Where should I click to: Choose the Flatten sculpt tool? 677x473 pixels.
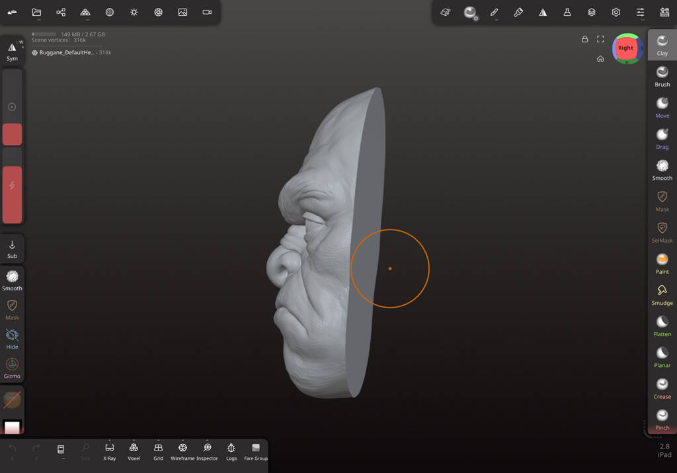662,326
